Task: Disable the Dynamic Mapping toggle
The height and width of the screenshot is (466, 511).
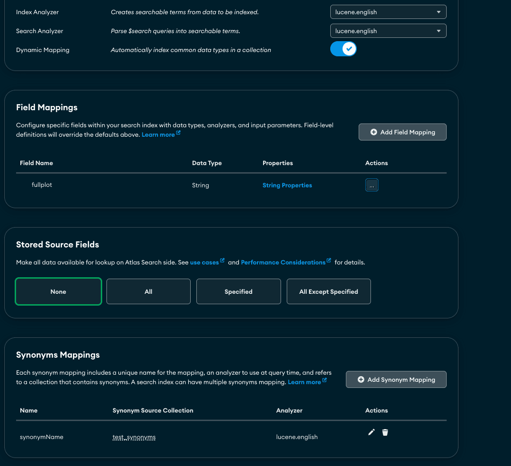Action: coord(343,49)
